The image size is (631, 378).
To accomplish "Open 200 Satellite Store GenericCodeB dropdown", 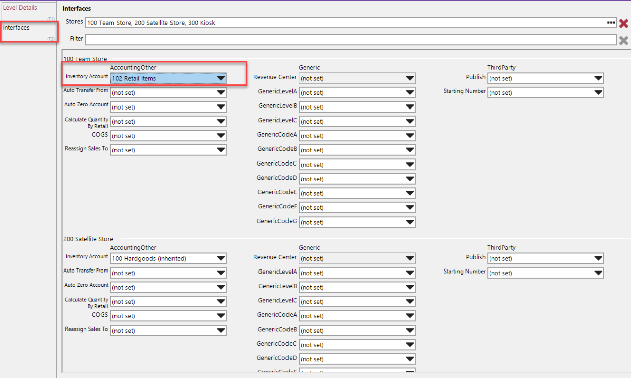I will coord(357,331).
